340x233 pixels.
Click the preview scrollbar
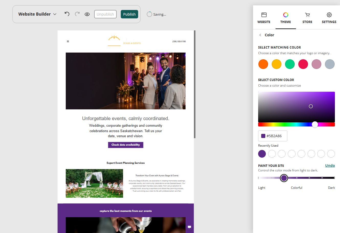pos(195,84)
